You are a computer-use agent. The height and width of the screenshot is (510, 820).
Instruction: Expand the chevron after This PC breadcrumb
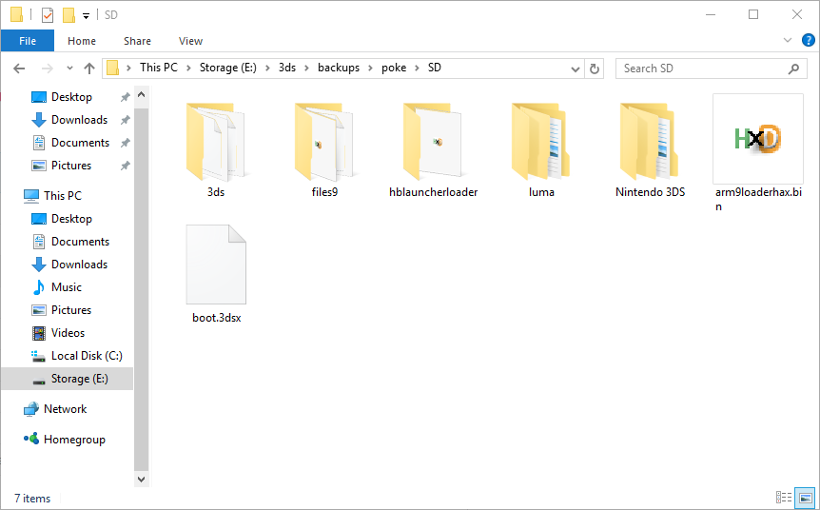[x=188, y=68]
